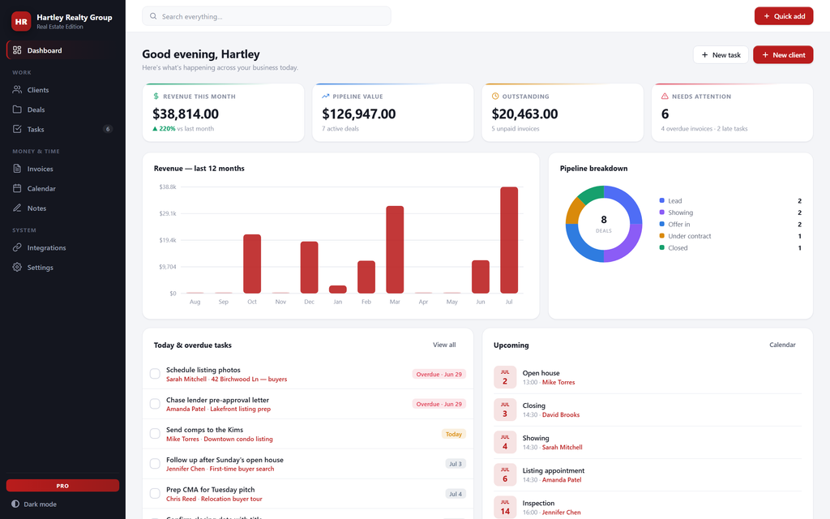Open the Dashboard page
Image resolution: width=830 pixels, height=519 pixels.
62,49
